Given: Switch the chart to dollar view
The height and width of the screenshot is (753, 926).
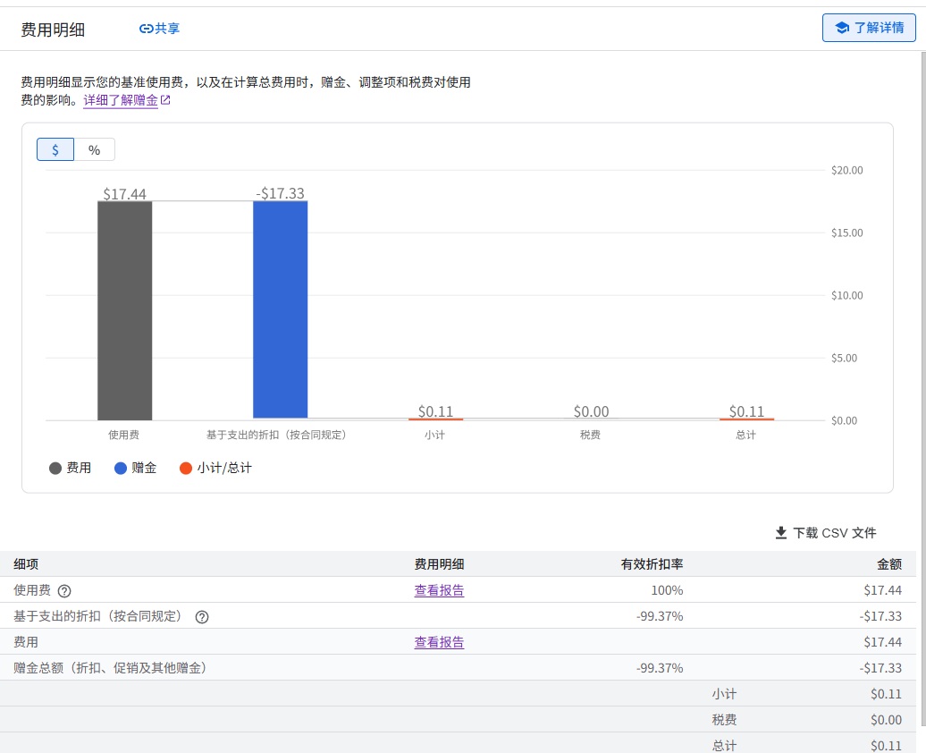Looking at the screenshot, I should [55, 149].
